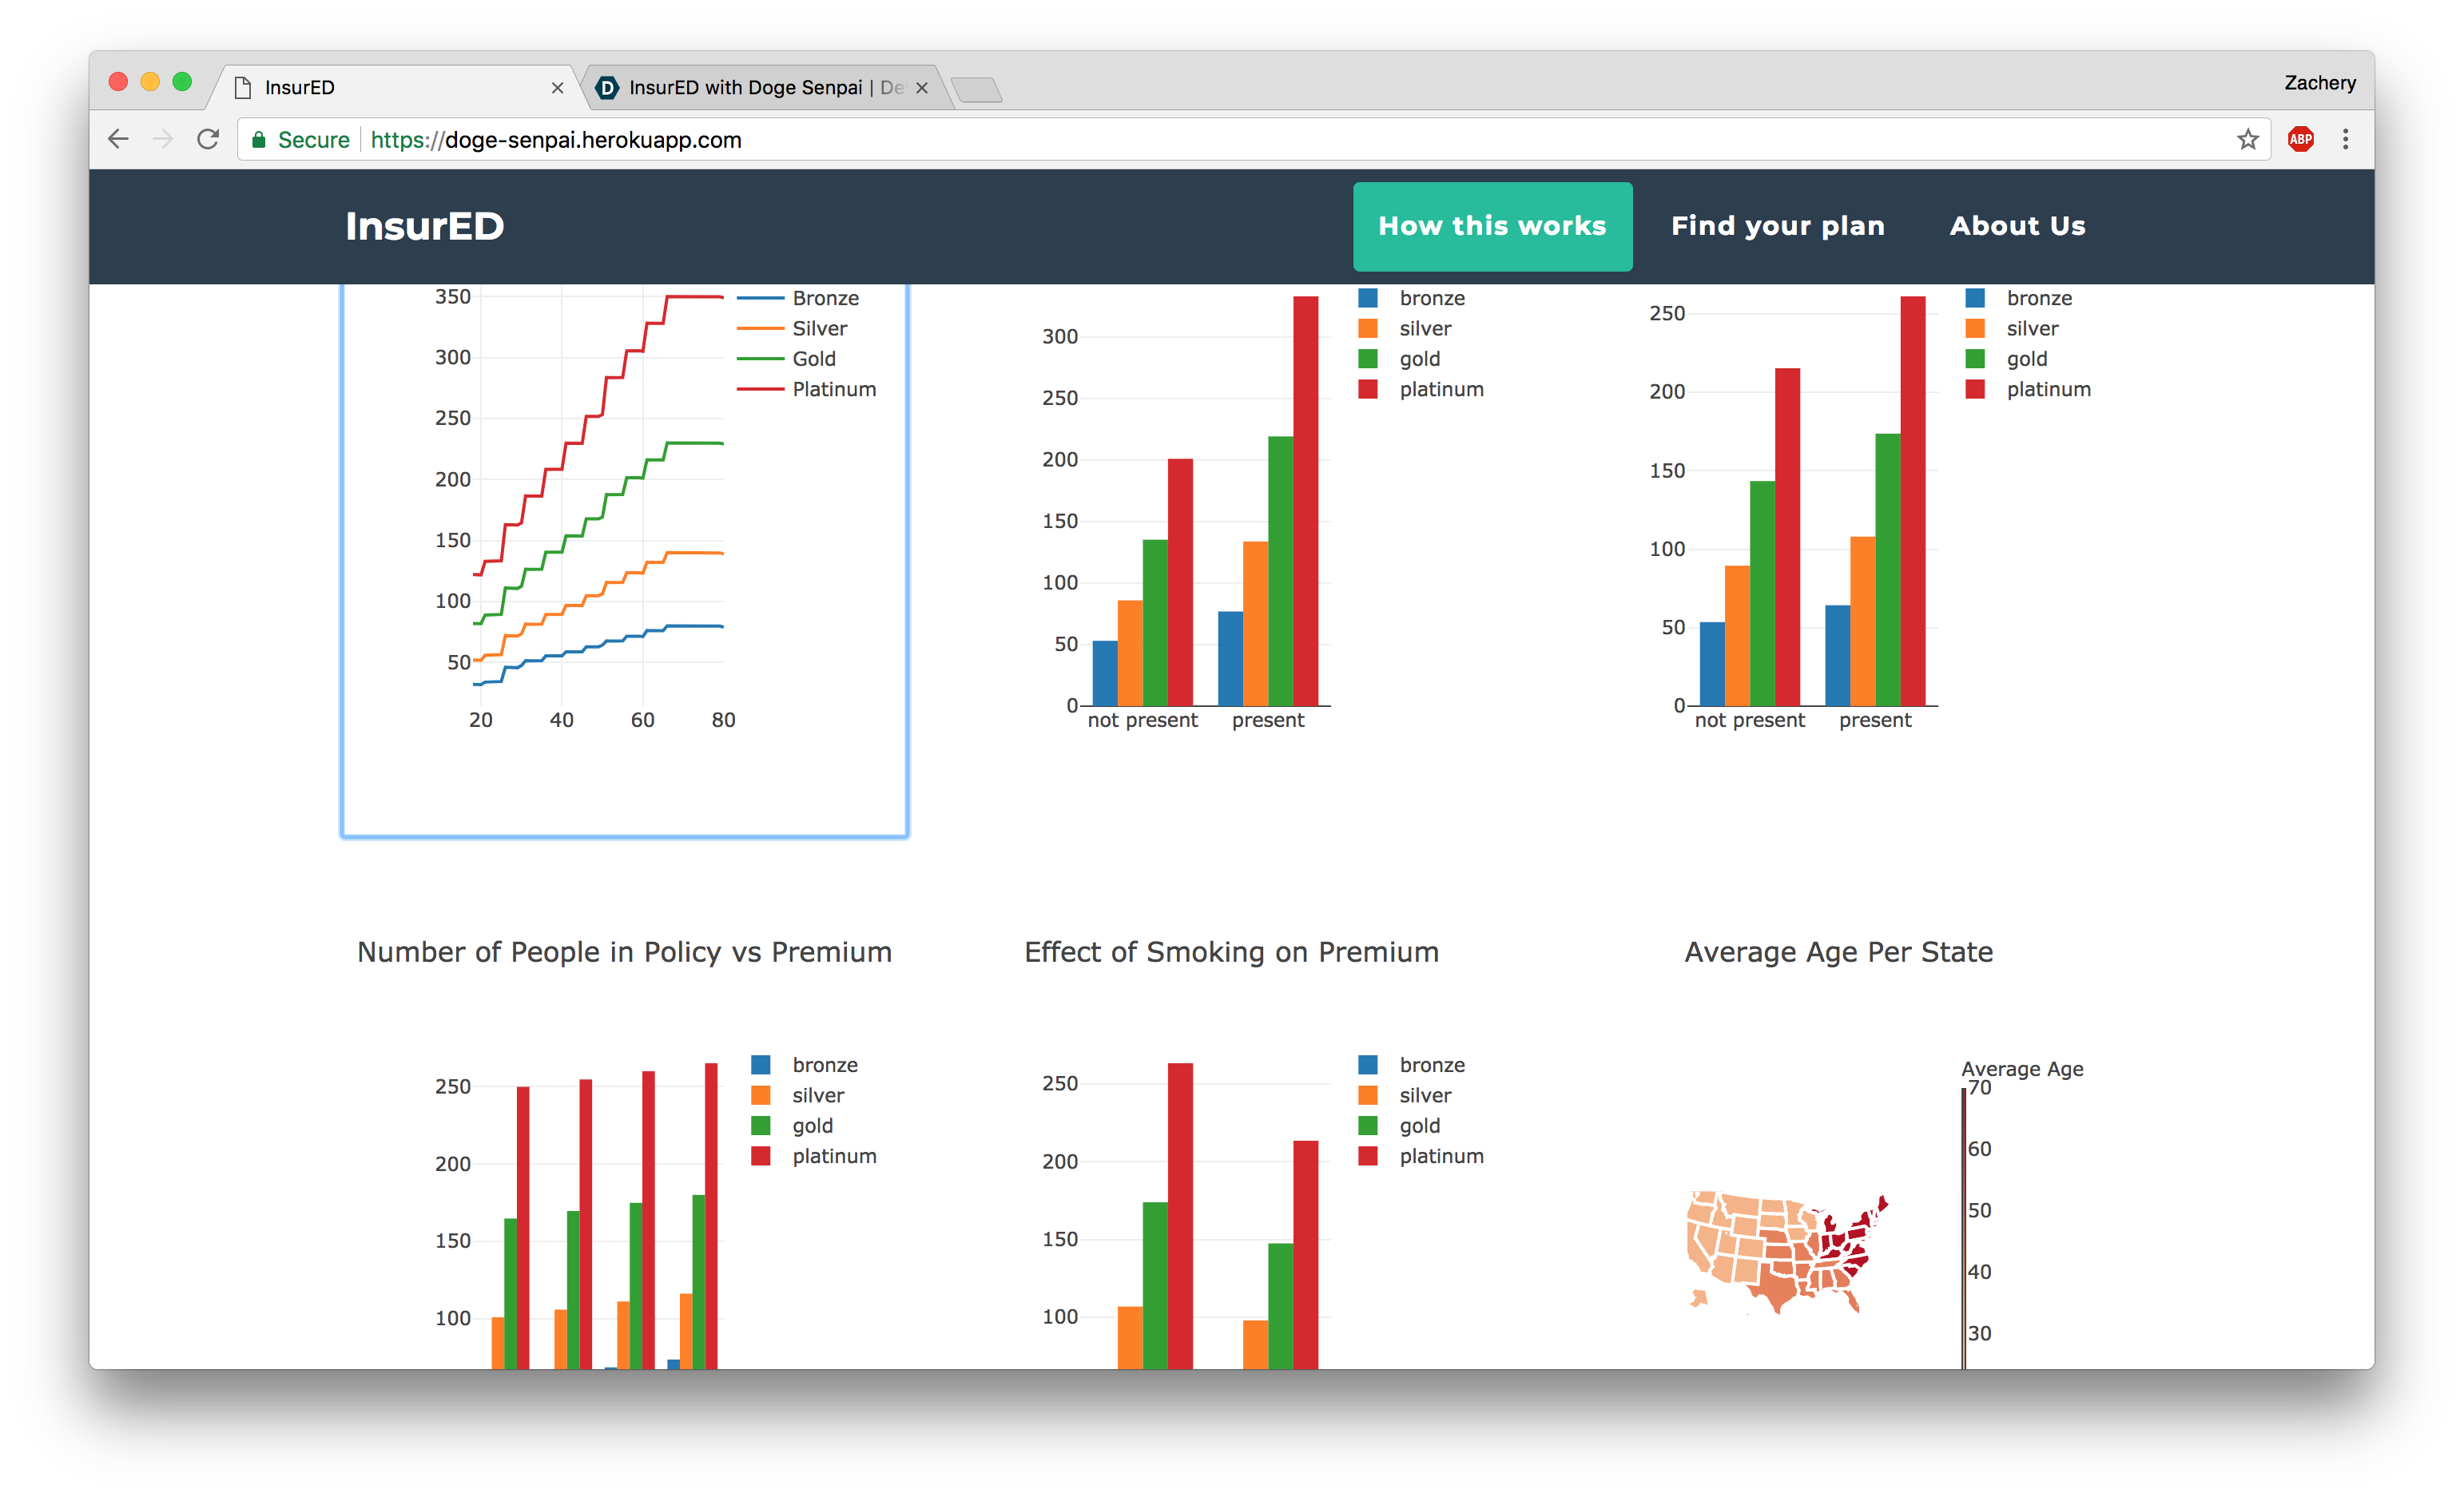This screenshot has height=1497, width=2464.
Task: Bookmark page with the star icon
Action: tap(2248, 139)
